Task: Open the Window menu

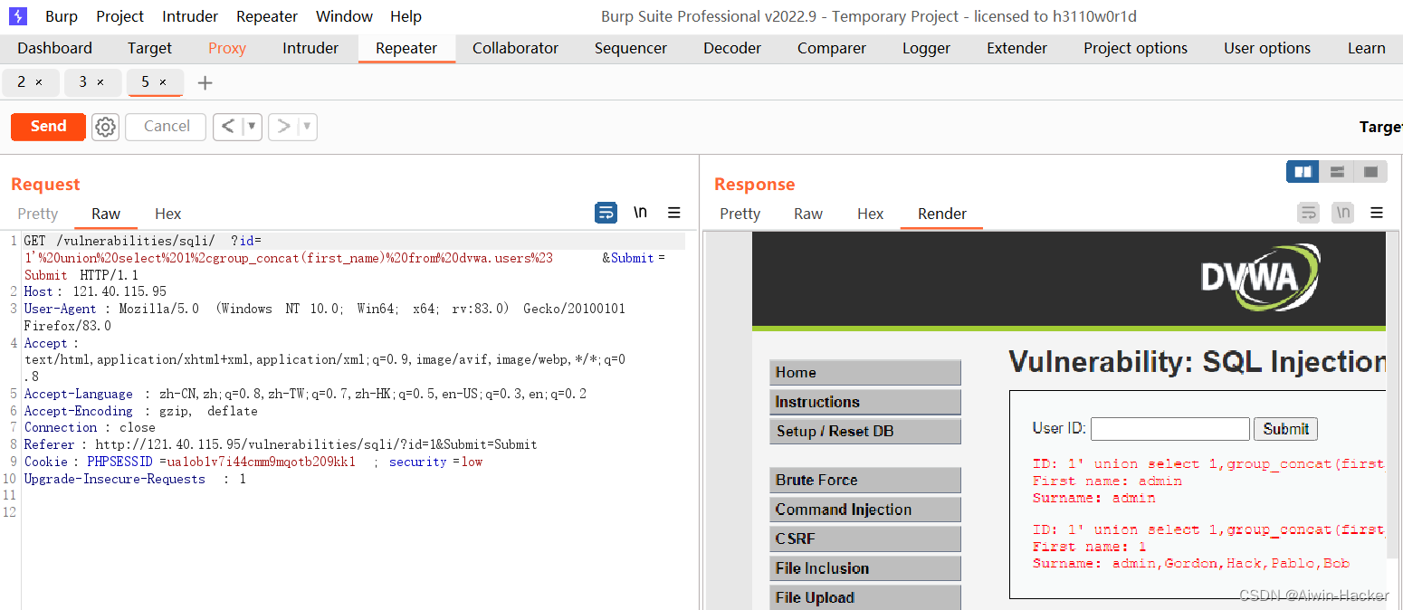Action: 344,16
